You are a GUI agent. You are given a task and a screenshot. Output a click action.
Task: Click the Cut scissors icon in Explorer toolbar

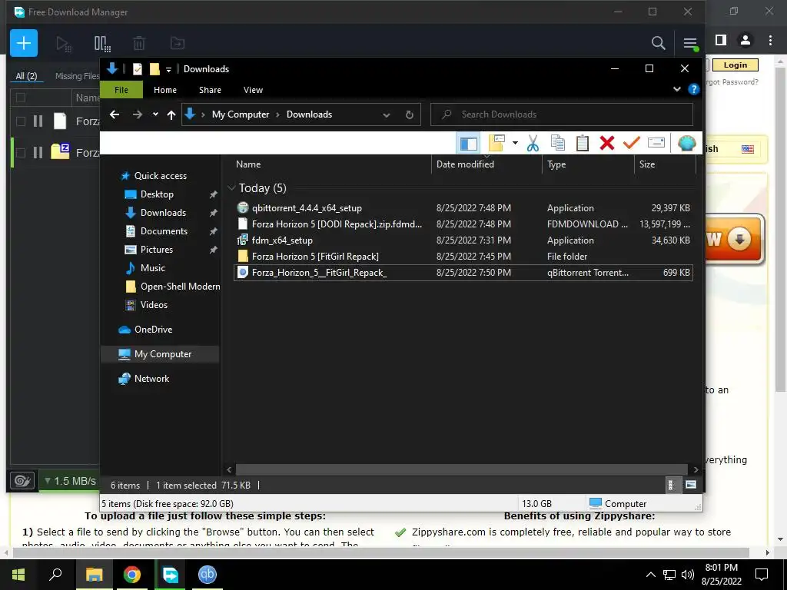(533, 143)
